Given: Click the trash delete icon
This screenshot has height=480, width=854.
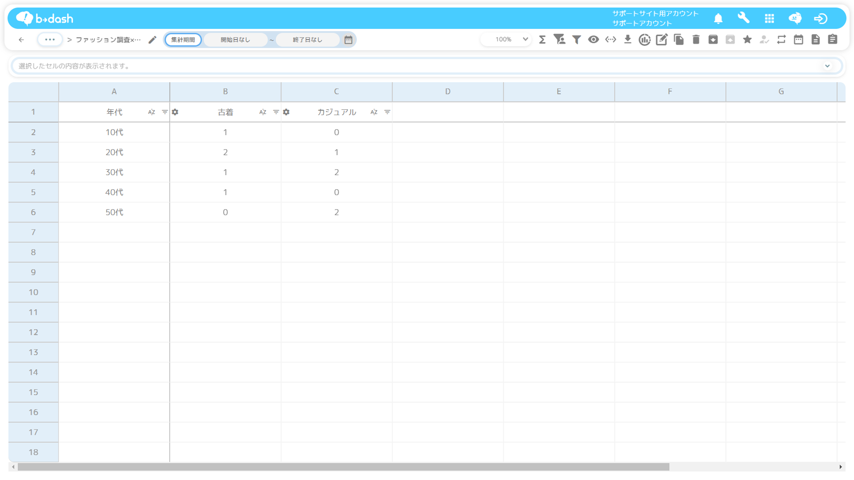Looking at the screenshot, I should pyautogui.click(x=696, y=40).
